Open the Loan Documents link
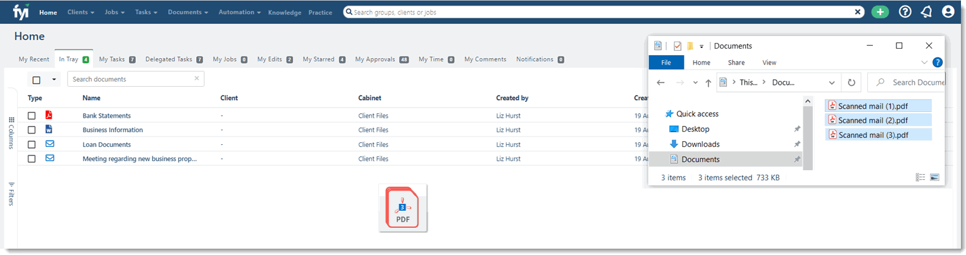This screenshot has width=966, height=255. [106, 144]
